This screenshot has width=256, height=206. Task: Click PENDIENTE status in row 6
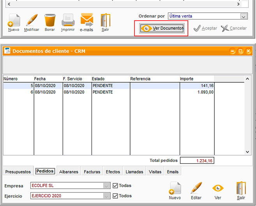103,92
